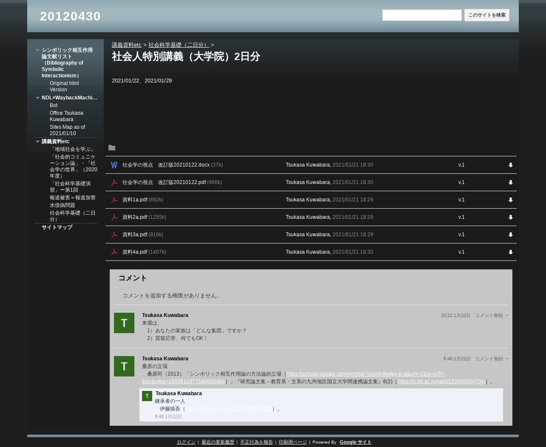Open 水俣病問題 in the sidebar
This screenshot has height=447, width=546.
click(x=63, y=205)
